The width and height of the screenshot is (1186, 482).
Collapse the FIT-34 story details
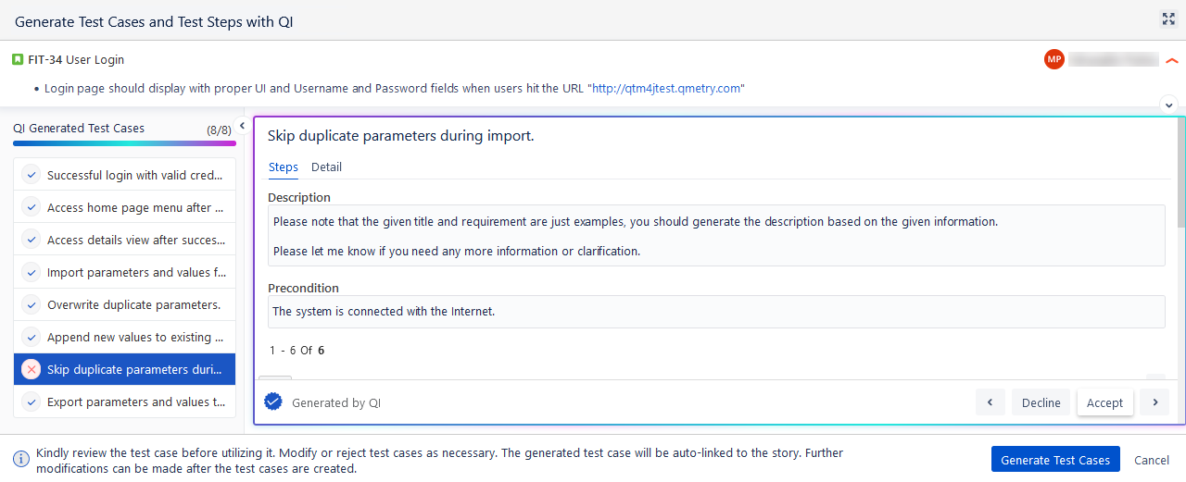(1172, 60)
